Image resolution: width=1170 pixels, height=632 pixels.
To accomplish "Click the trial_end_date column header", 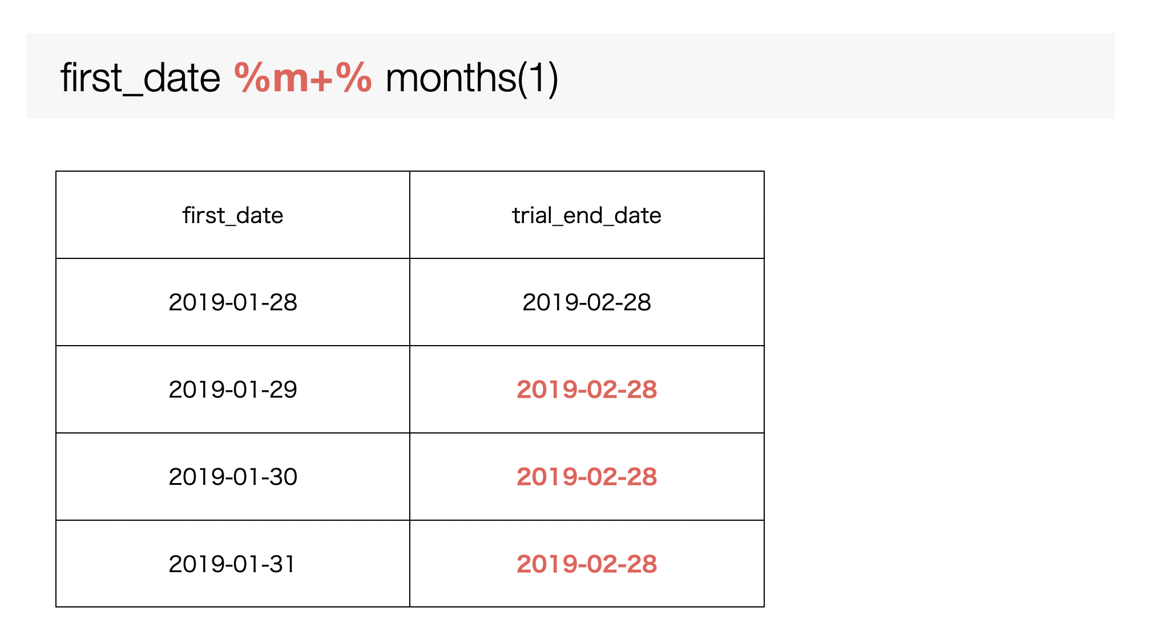I will [587, 215].
